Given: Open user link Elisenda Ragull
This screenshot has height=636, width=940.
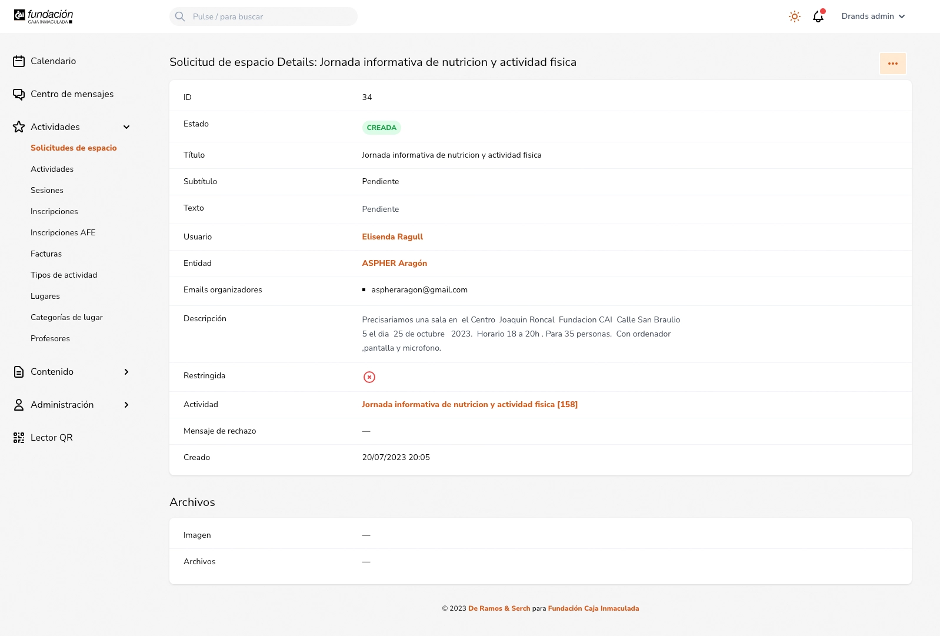Looking at the screenshot, I should [392, 237].
